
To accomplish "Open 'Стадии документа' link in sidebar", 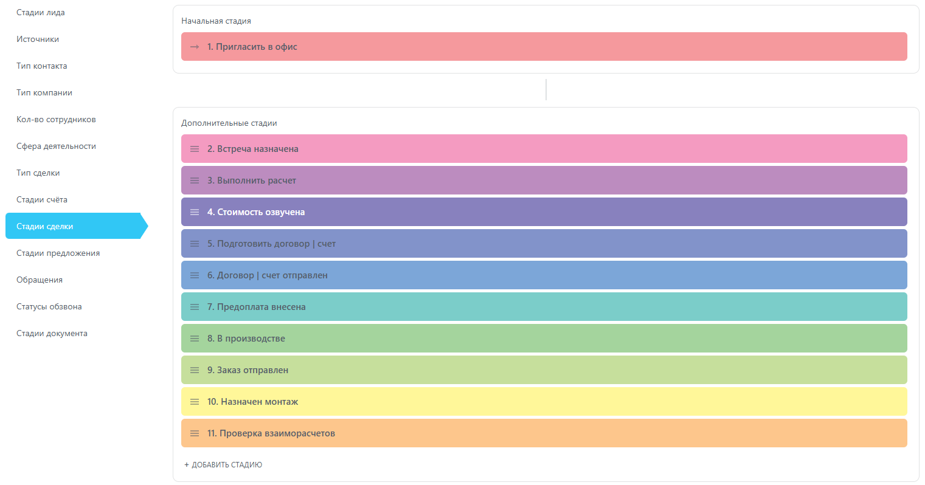I will click(x=52, y=334).
